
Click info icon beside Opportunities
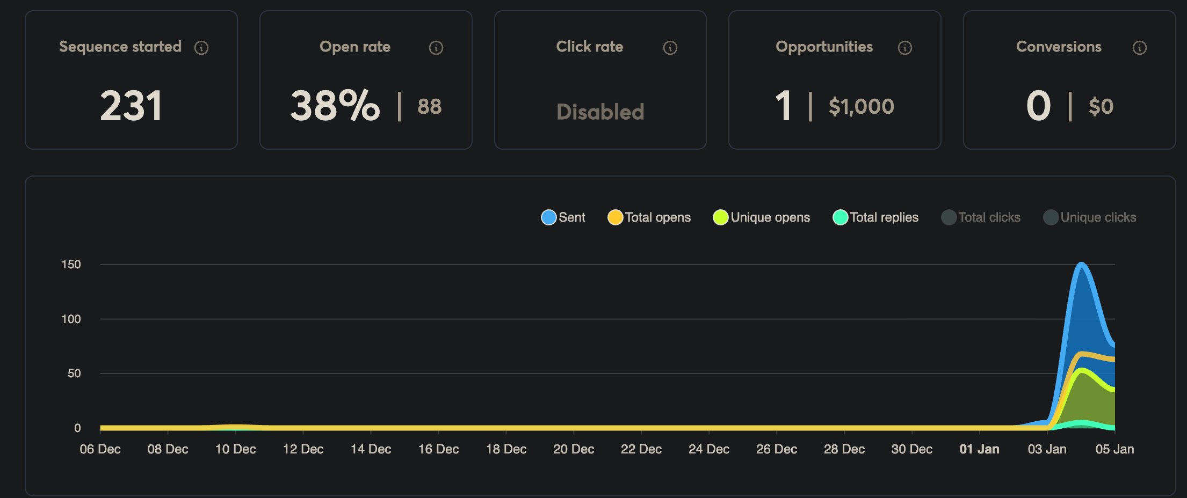pos(905,48)
